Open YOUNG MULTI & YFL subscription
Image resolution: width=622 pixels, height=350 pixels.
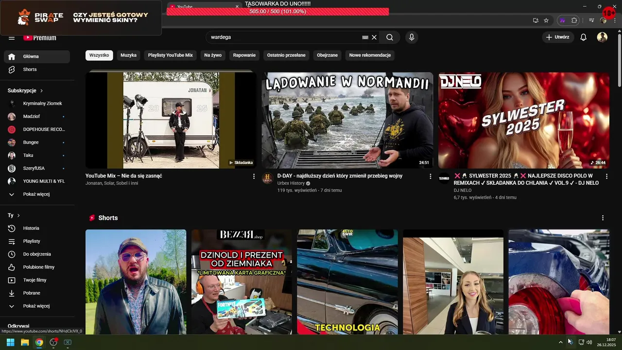37,181
